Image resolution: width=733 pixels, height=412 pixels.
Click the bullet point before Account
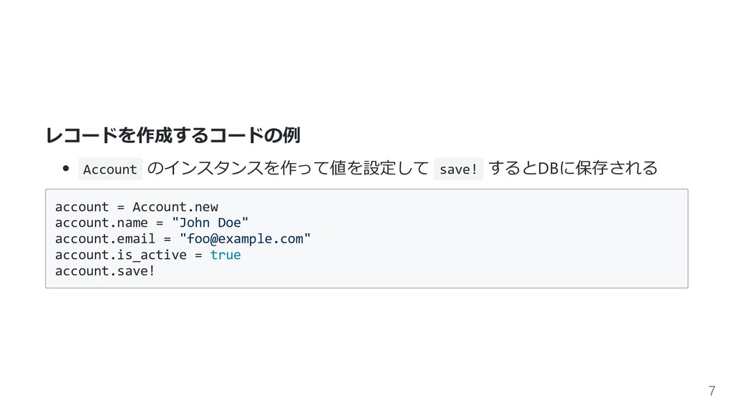(x=66, y=168)
